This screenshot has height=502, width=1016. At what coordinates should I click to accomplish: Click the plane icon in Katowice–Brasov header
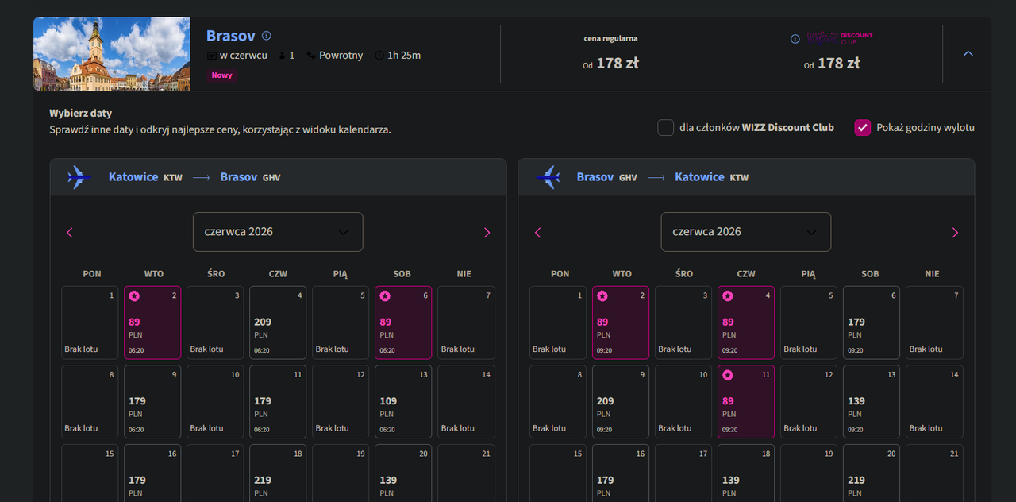[79, 177]
